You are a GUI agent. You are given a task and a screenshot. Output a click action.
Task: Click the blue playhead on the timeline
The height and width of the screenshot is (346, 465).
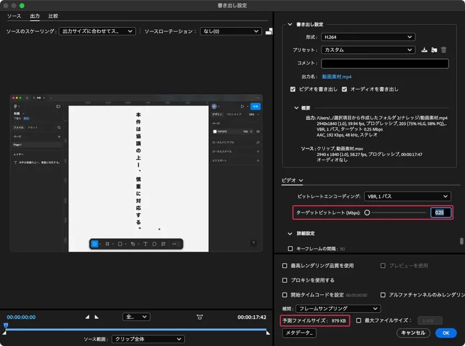tap(5, 326)
